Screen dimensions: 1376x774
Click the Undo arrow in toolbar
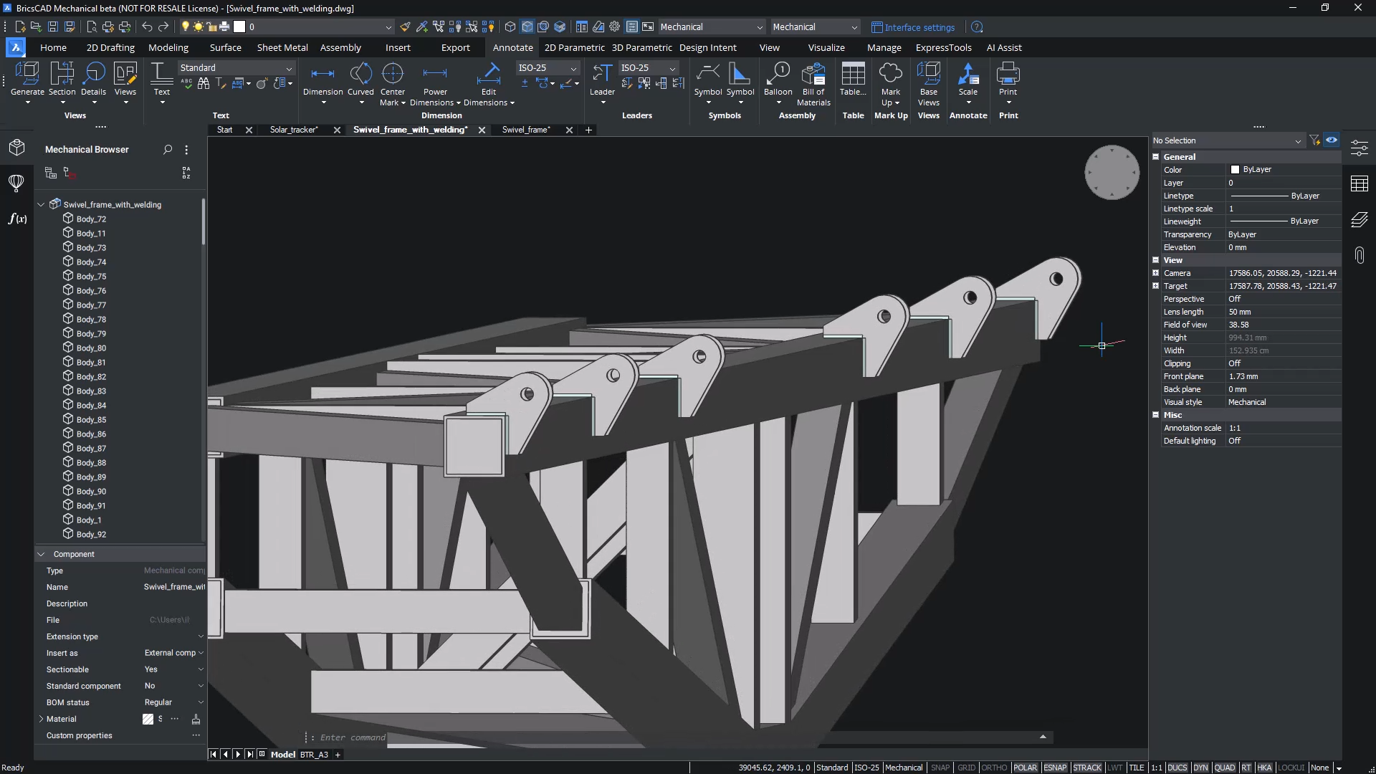(147, 27)
